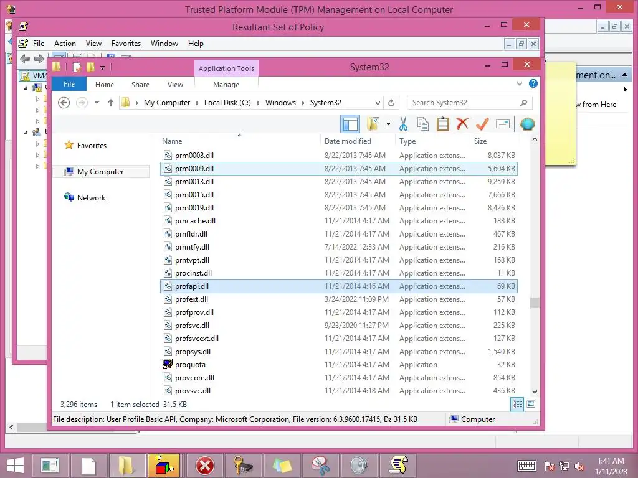Click the Help question mark icon

(x=533, y=84)
